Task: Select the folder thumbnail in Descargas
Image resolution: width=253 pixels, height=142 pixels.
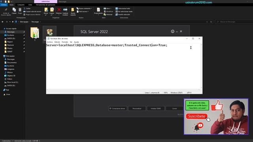Action: [x=35, y=33]
